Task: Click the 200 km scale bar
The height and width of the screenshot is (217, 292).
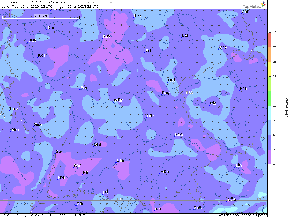Action: click(41, 17)
